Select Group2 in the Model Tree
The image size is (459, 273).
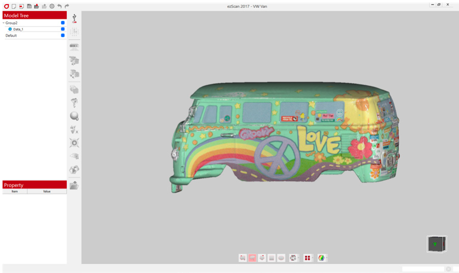click(11, 23)
